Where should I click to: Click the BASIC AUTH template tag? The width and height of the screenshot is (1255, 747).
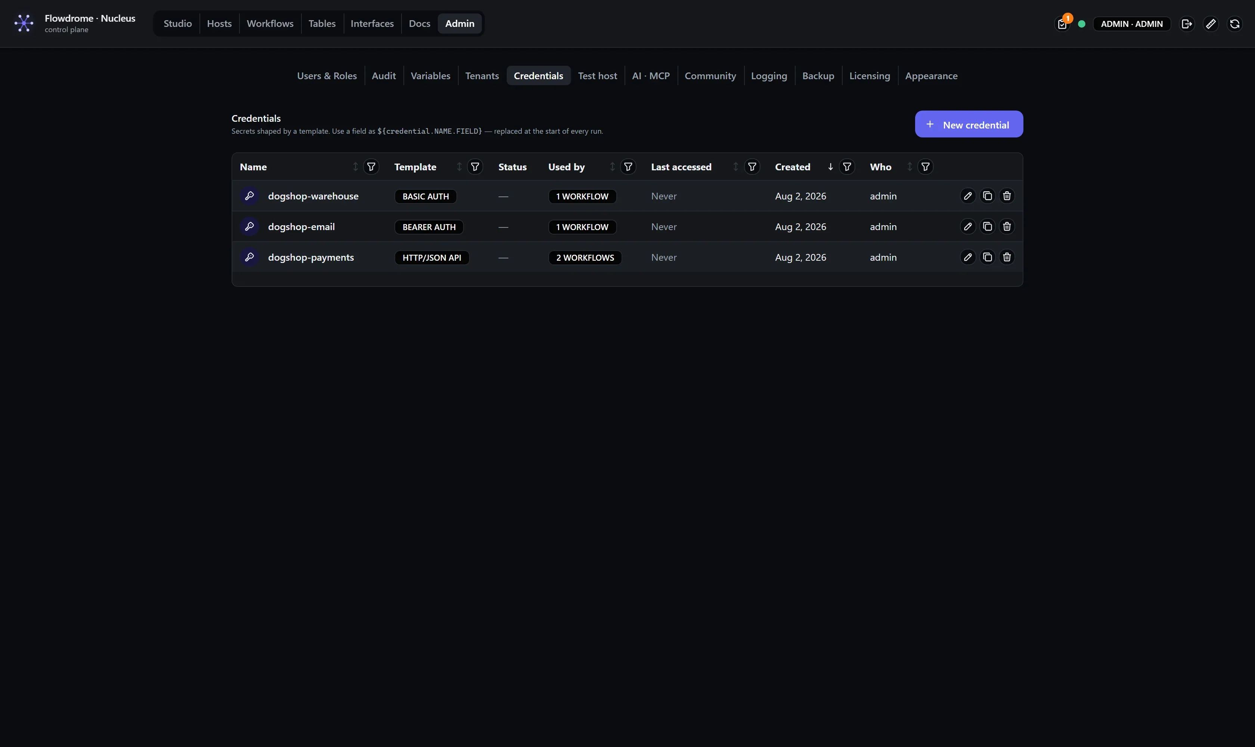pos(425,196)
